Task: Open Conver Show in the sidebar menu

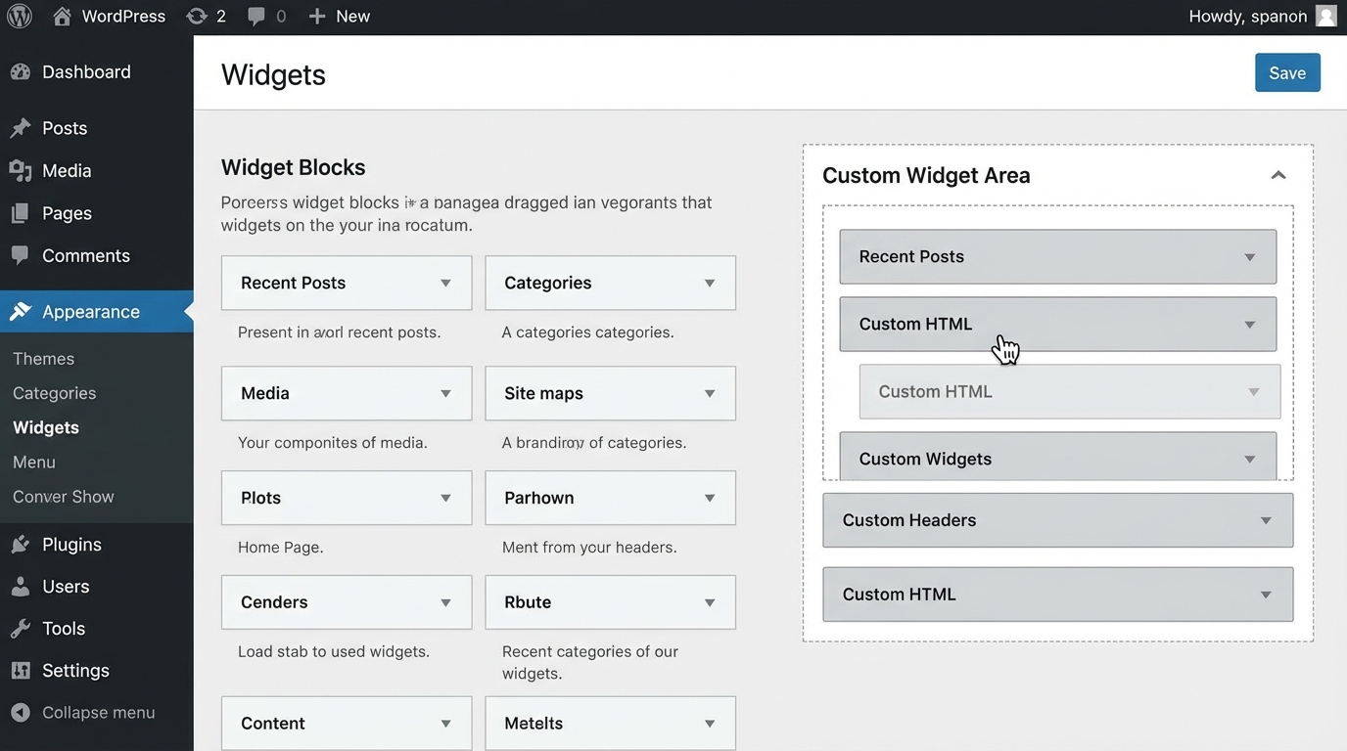Action: tap(62, 497)
